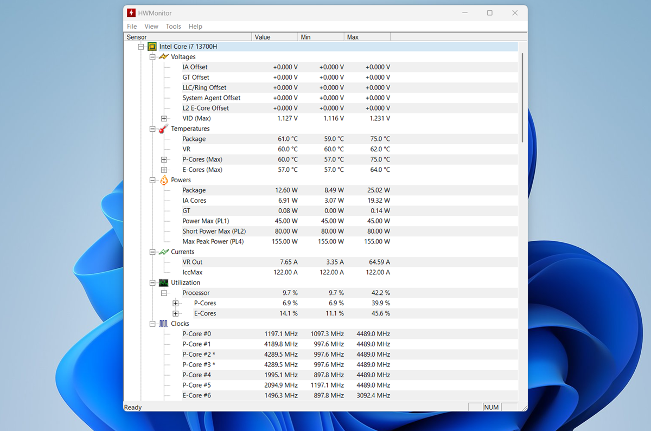Image resolution: width=651 pixels, height=431 pixels.
Task: Click the 42.2 % Processor max value
Action: click(380, 293)
